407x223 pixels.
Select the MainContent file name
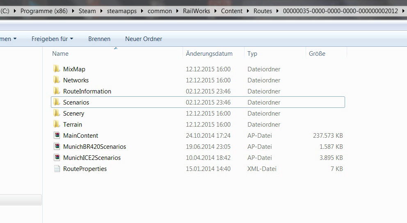tap(80, 136)
